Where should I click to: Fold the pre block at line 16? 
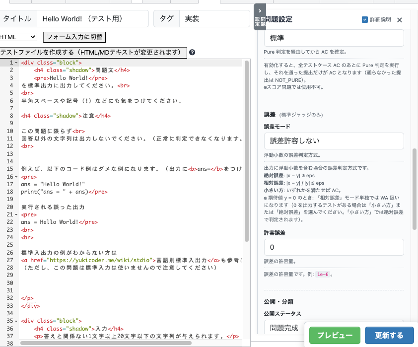tap(16, 177)
